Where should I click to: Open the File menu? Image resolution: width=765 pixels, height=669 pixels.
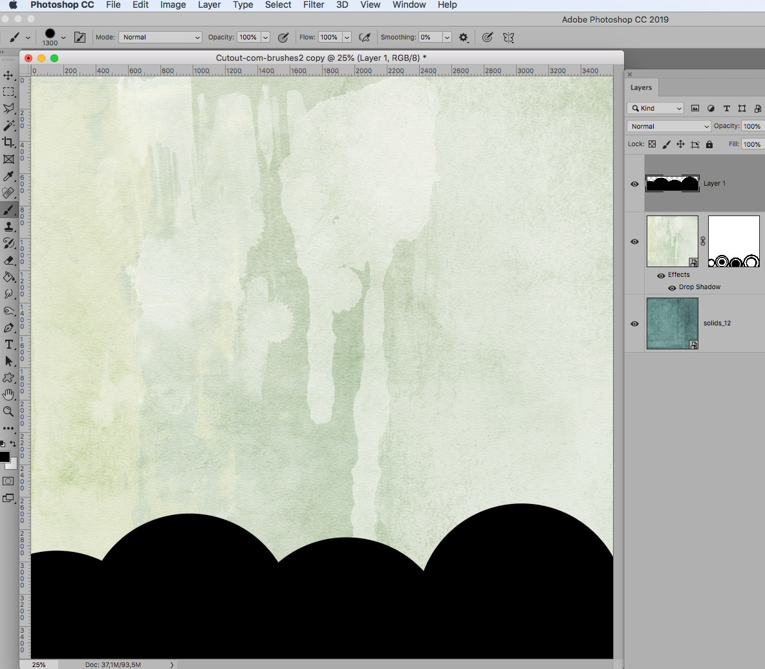pos(113,5)
